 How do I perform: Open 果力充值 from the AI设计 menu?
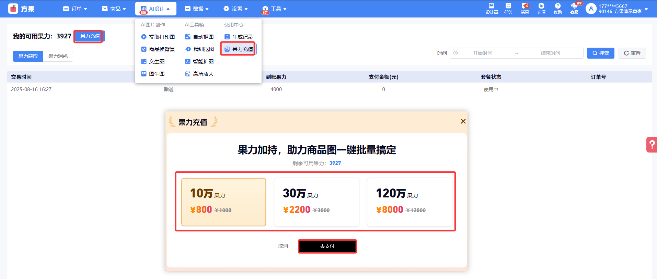(239, 49)
